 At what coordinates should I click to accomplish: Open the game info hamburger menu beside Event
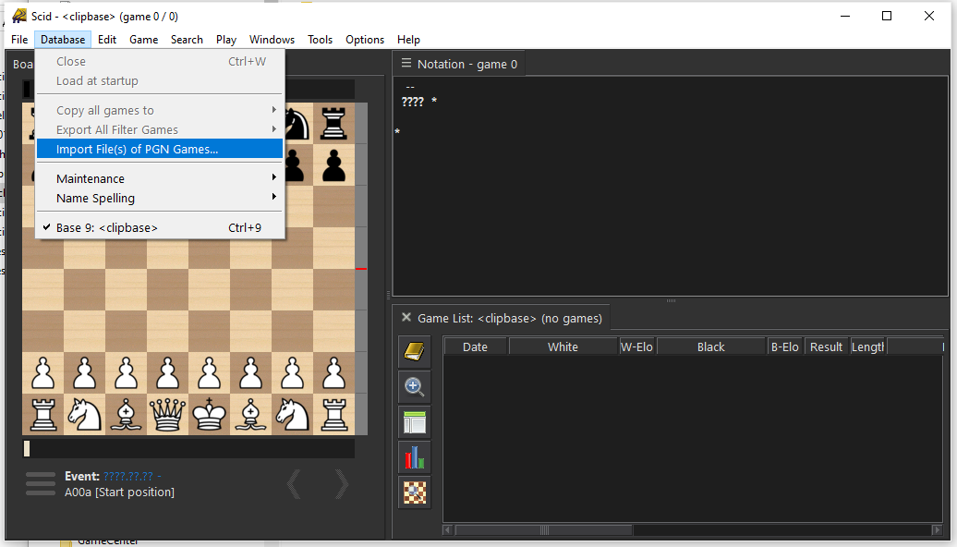41,484
